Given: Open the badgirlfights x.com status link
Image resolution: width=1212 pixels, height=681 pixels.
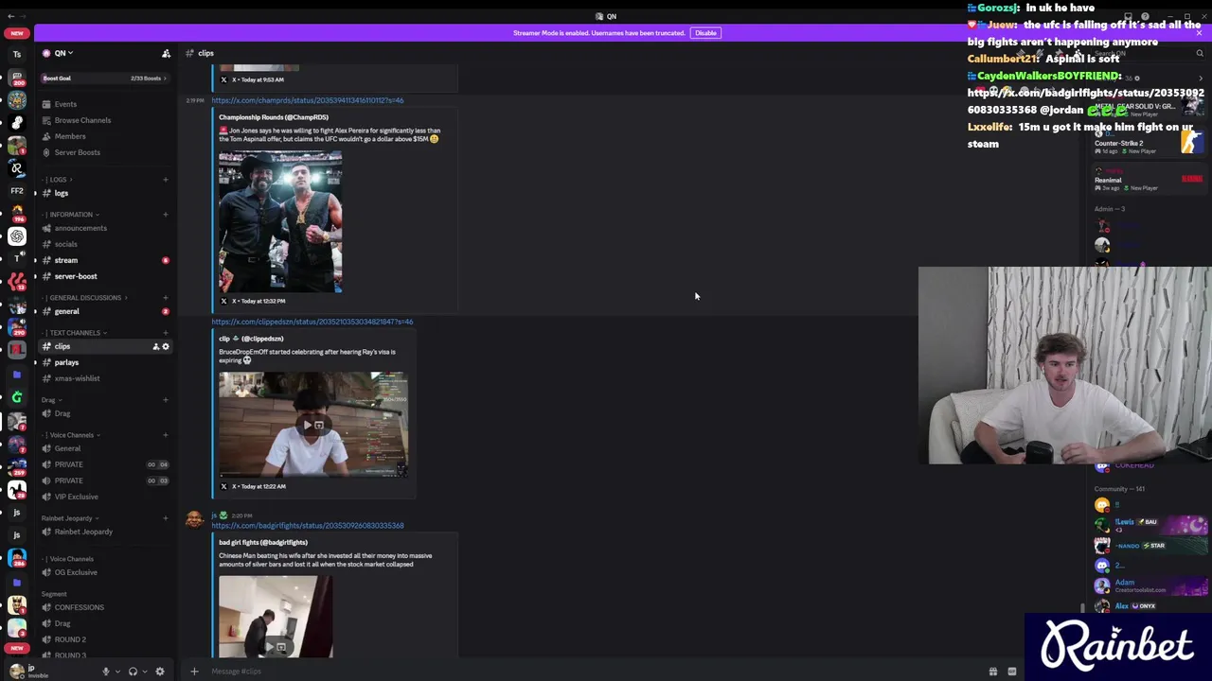Looking at the screenshot, I should tap(308, 526).
